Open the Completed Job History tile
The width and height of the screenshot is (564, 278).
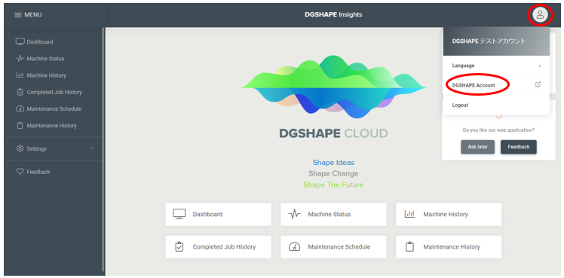point(218,247)
